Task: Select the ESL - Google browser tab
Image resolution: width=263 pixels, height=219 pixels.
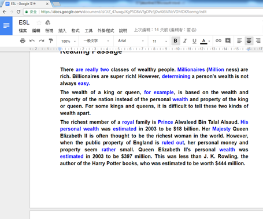Action: click(26, 3)
